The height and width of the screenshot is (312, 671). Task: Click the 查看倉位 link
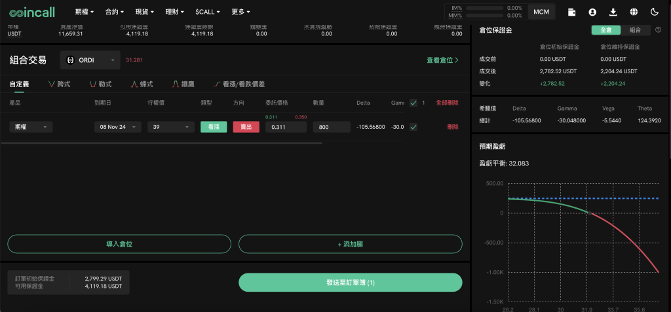(x=442, y=60)
